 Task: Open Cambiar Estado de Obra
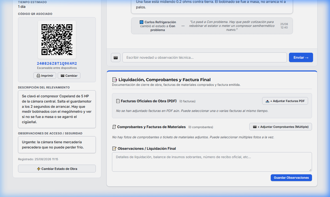click(x=57, y=169)
